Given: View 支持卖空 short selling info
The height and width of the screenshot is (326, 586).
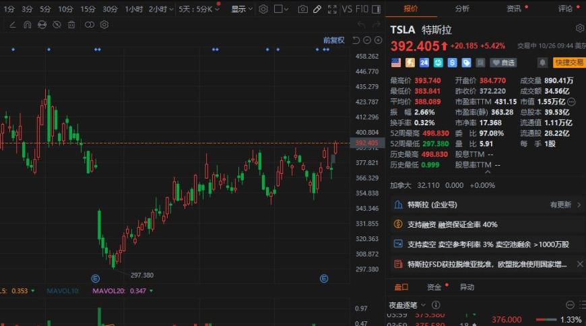Looking at the screenshot, I should click(x=486, y=244).
